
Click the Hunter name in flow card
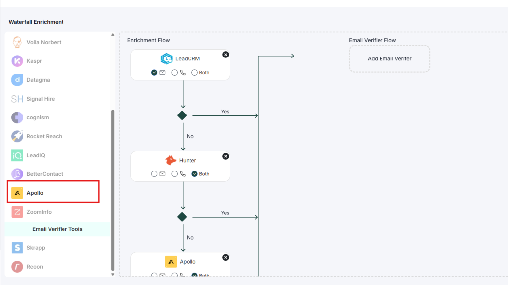tap(188, 160)
